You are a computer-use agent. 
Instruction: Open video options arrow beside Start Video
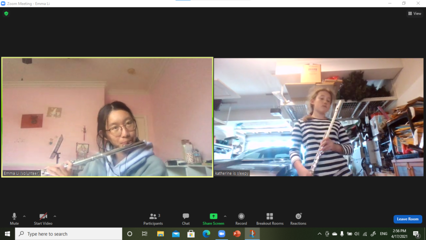pos(54,216)
